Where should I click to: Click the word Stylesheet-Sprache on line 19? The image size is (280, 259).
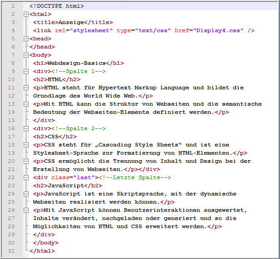point(66,153)
